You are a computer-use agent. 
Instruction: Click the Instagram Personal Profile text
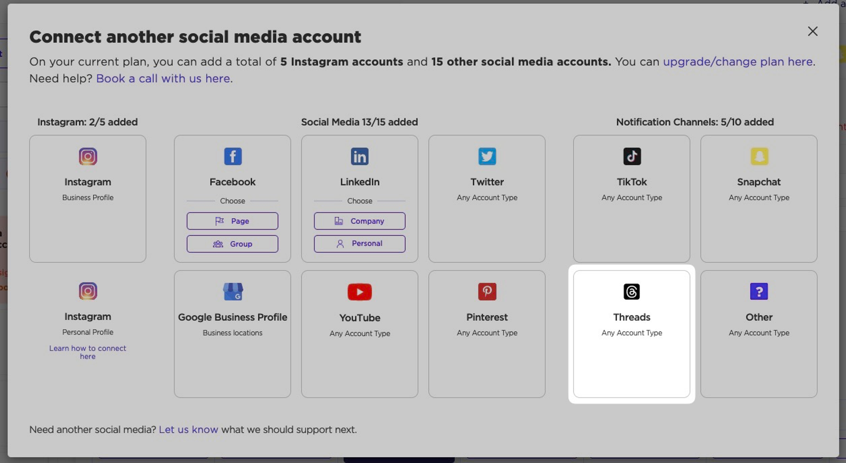tap(88, 332)
